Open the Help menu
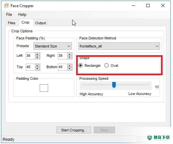Image resolution: width=173 pixels, height=144 pixels. pyautogui.click(x=22, y=15)
